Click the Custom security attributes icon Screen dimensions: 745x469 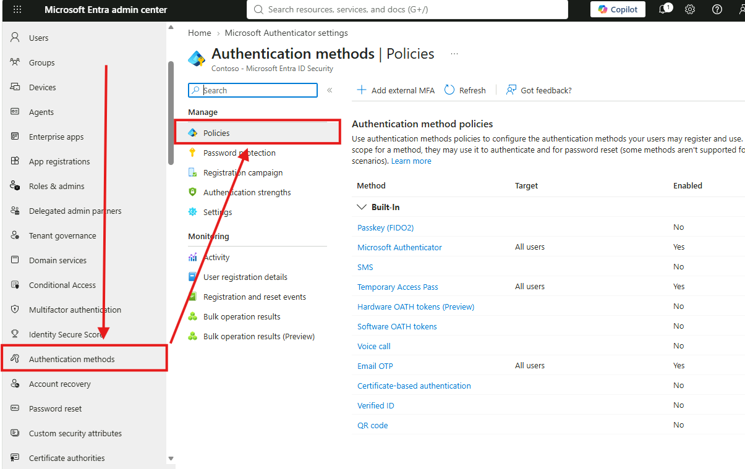click(x=15, y=433)
